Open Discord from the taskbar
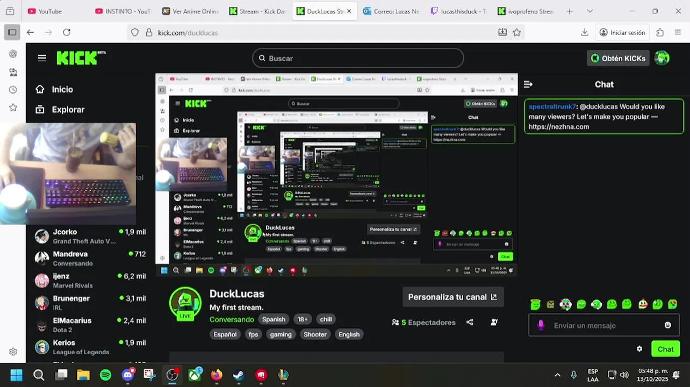 128,375
